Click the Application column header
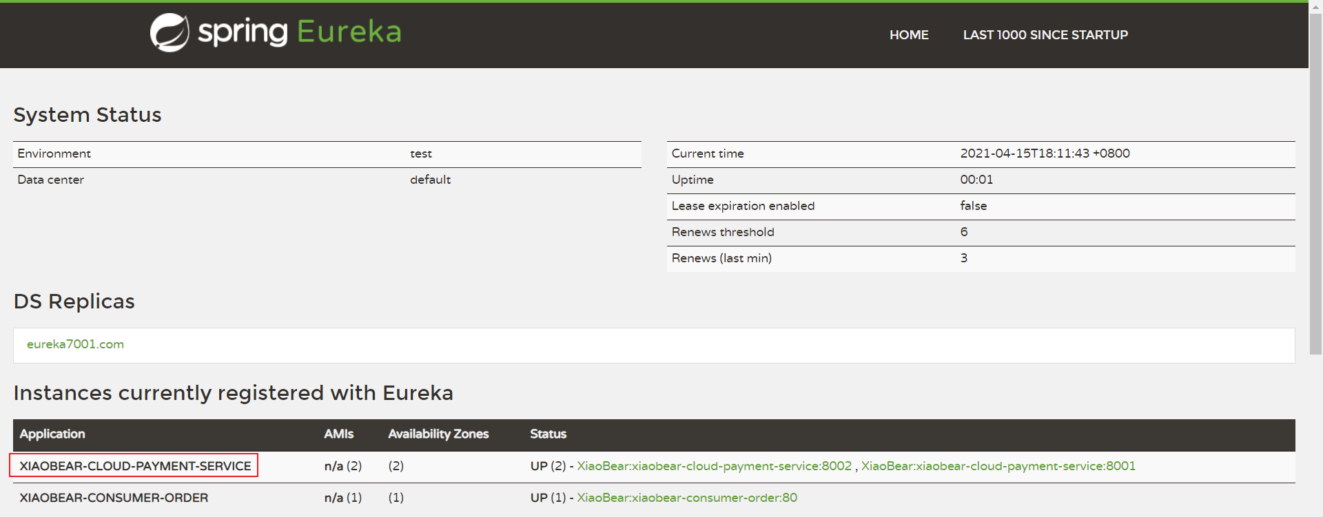 click(x=52, y=434)
